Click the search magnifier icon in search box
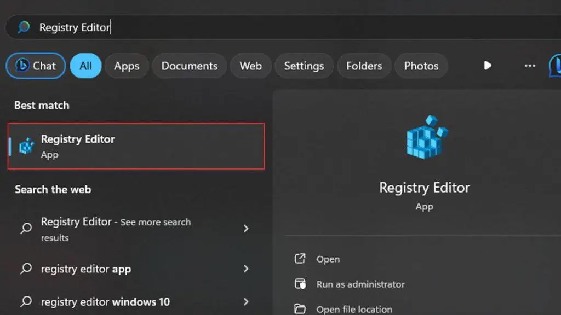Screen dimensions: 561x315 point(24,27)
